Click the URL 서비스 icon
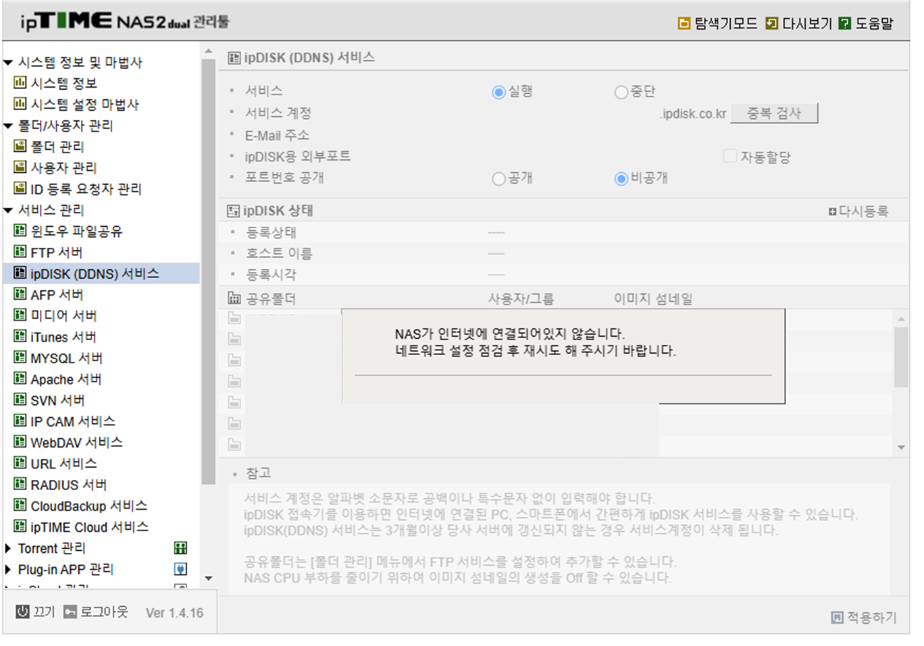Viewport: 924px width, 646px height. click(20, 463)
